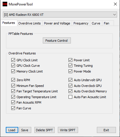This screenshot has width=120, height=137.
Task: Select the Frequency tab
Action: coord(81,23)
